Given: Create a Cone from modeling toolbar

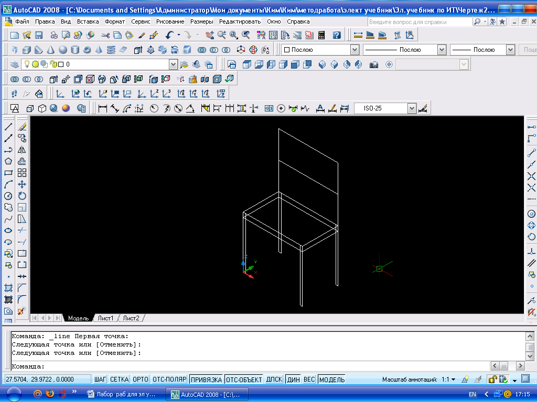Looking at the screenshot, I should click(51, 50).
